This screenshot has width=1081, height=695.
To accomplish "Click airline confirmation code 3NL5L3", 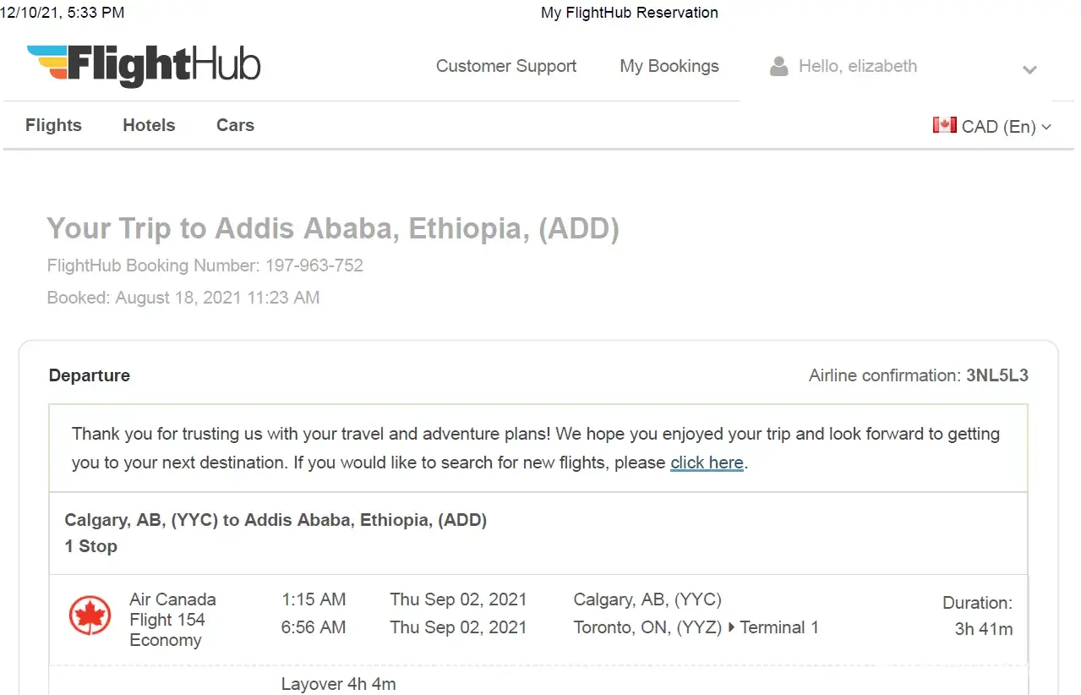I will point(996,375).
